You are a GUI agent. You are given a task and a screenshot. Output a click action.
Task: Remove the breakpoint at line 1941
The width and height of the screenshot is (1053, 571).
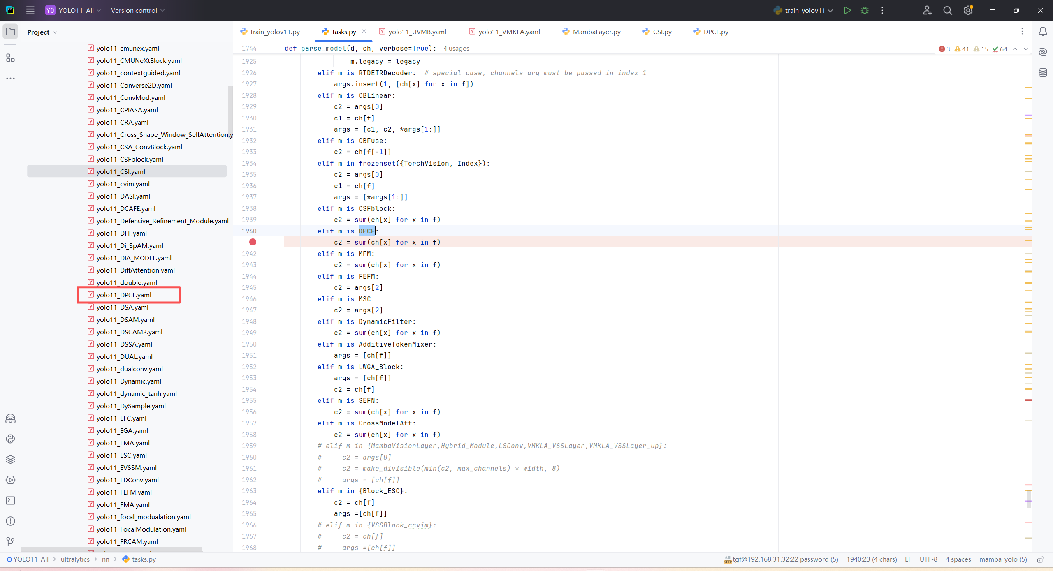(x=253, y=242)
